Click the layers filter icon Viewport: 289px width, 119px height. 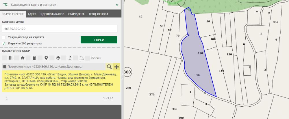tap(58, 58)
